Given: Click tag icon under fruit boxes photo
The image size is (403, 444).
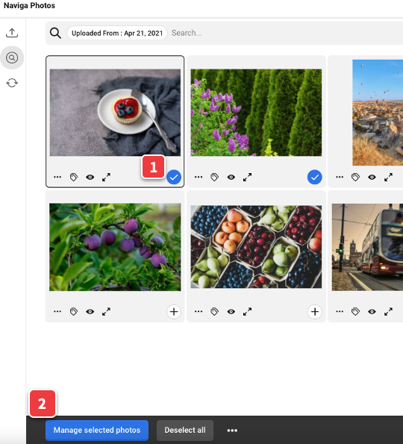Looking at the screenshot, I should (x=215, y=312).
